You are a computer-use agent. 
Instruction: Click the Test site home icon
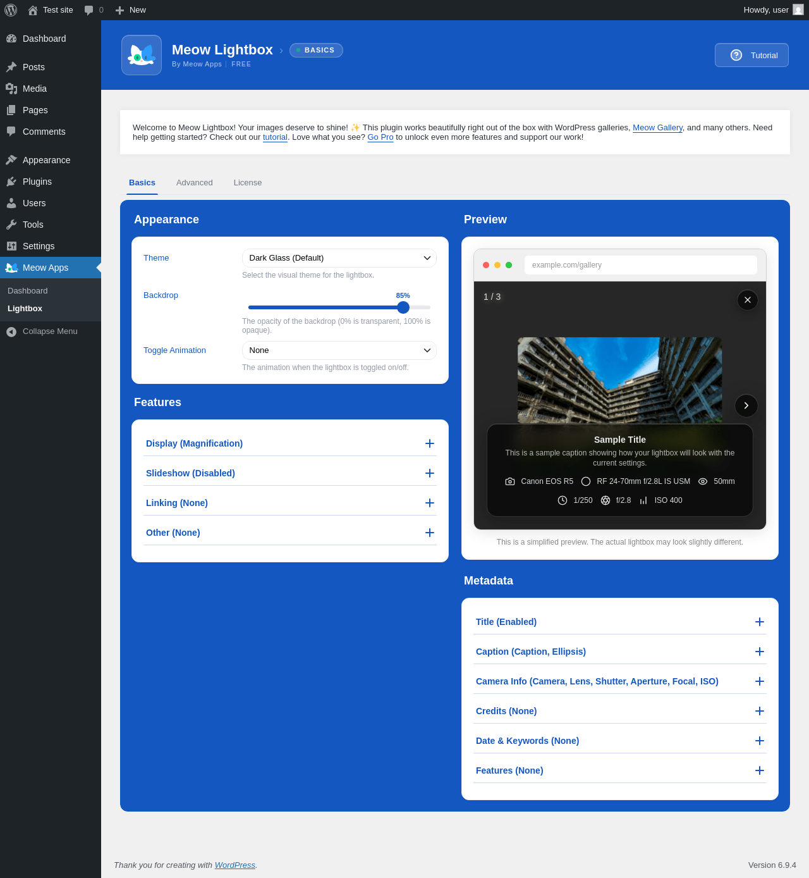[33, 10]
